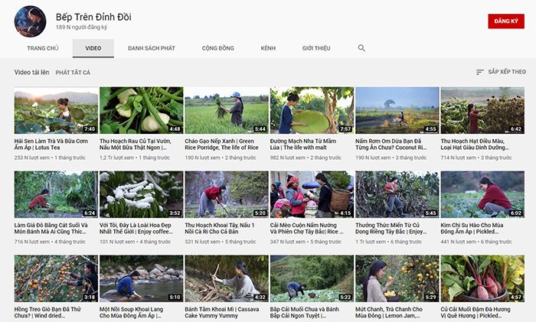
Task: Click the 253 N lượt xem view count
Action: coord(32,158)
